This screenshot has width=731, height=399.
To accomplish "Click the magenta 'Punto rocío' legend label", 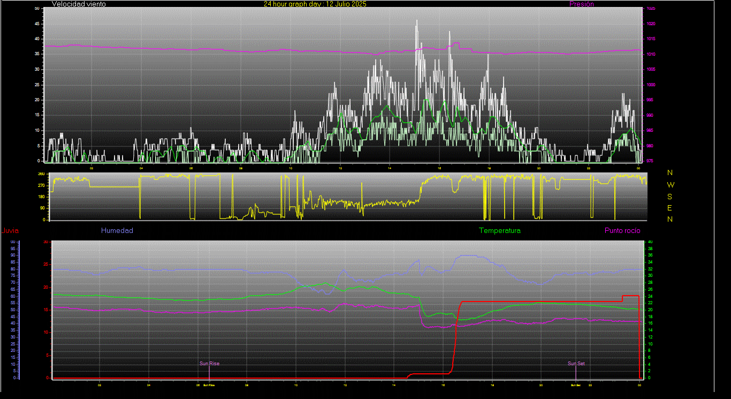I will tap(622, 230).
